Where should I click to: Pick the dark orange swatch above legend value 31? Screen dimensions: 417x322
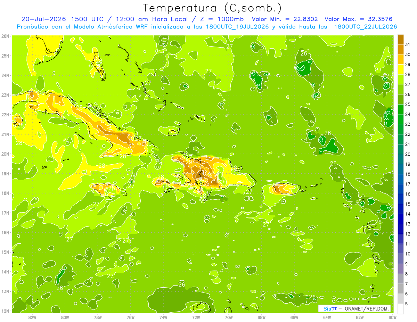[x=401, y=40]
